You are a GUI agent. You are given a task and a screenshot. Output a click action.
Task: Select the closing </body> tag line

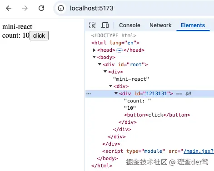click(107, 158)
